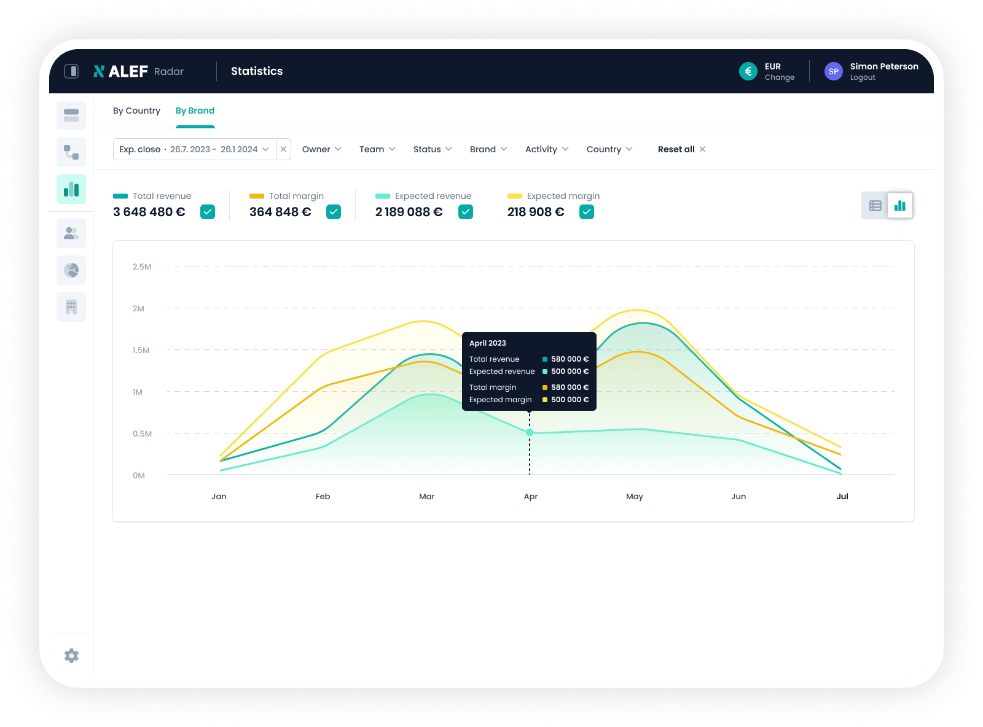Select the By Brand tab
This screenshot has width=983, height=727.
click(195, 111)
